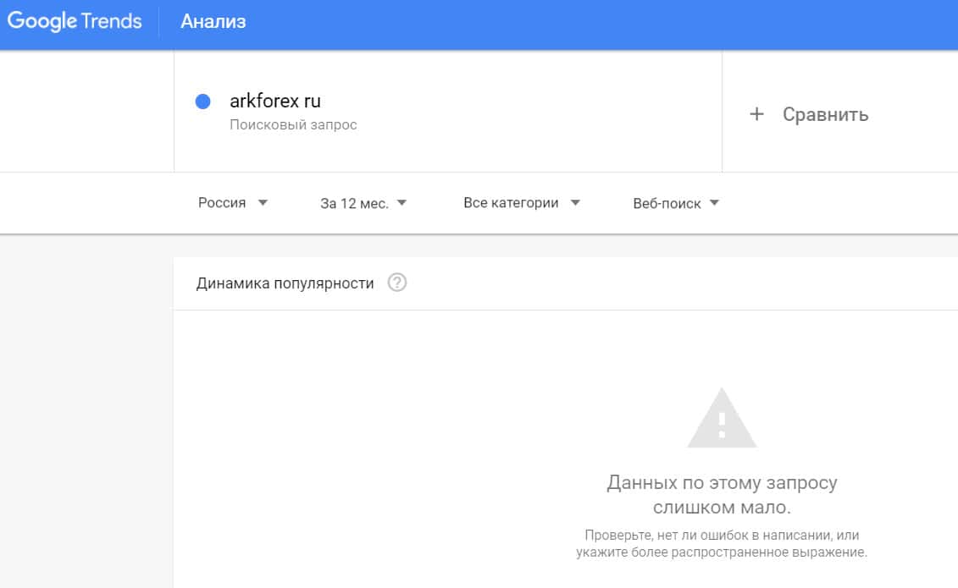Click the arrow next to Россия

[263, 203]
